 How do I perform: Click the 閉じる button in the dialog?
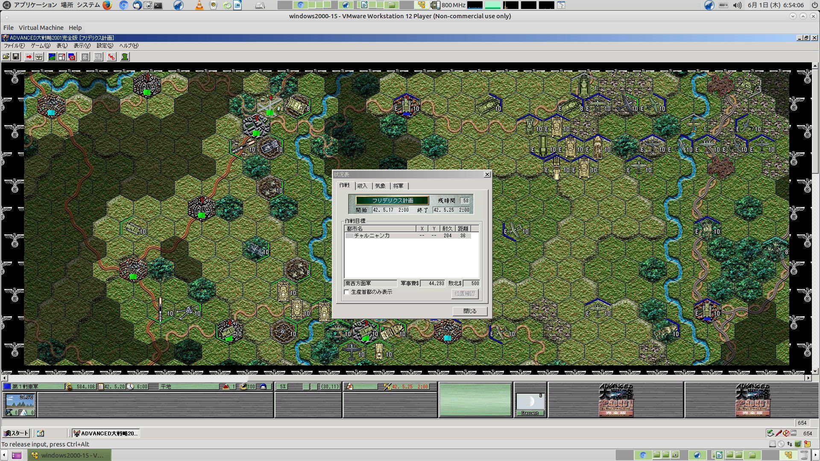pyautogui.click(x=470, y=311)
